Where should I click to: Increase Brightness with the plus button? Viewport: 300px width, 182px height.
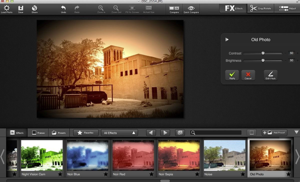(297, 60)
